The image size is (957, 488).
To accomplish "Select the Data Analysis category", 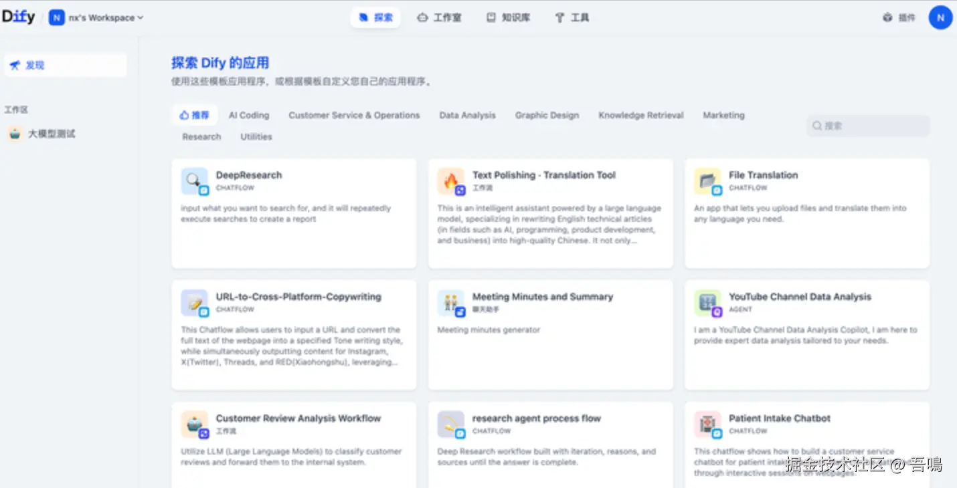I will [x=468, y=115].
